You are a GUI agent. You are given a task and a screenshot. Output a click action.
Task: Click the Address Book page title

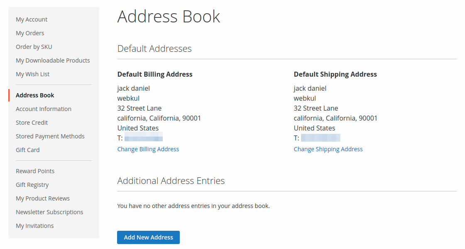click(169, 17)
